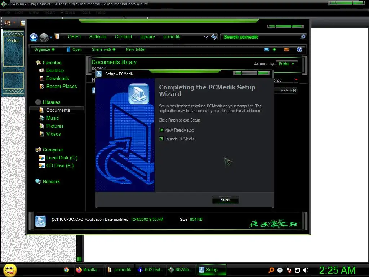This screenshot has width=369, height=277.
Task: Expand the address bar history dropdown arrow
Action: click(206, 37)
